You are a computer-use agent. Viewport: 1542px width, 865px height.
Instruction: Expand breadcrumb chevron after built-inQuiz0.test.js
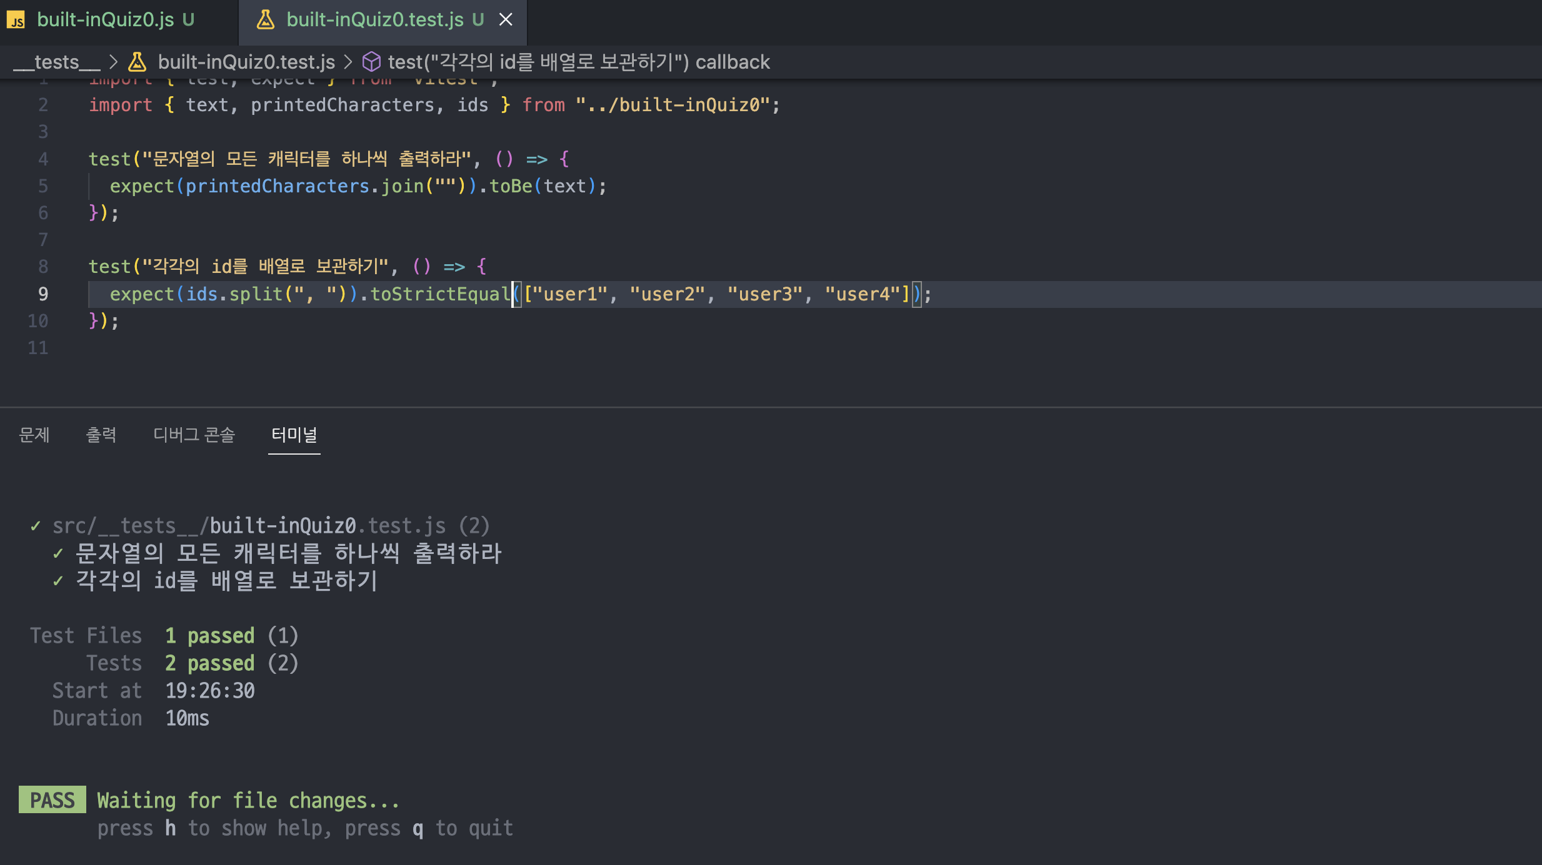click(348, 62)
